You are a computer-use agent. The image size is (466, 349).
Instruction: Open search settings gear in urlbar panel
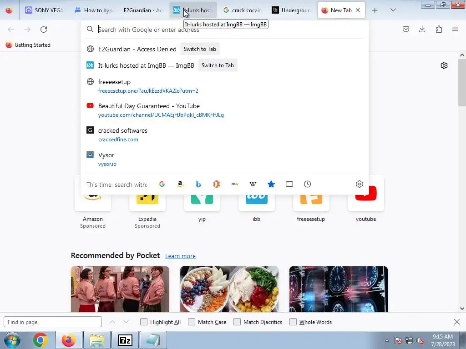pos(360,184)
